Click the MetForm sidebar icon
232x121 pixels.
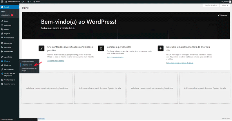click(x=2, y=25)
